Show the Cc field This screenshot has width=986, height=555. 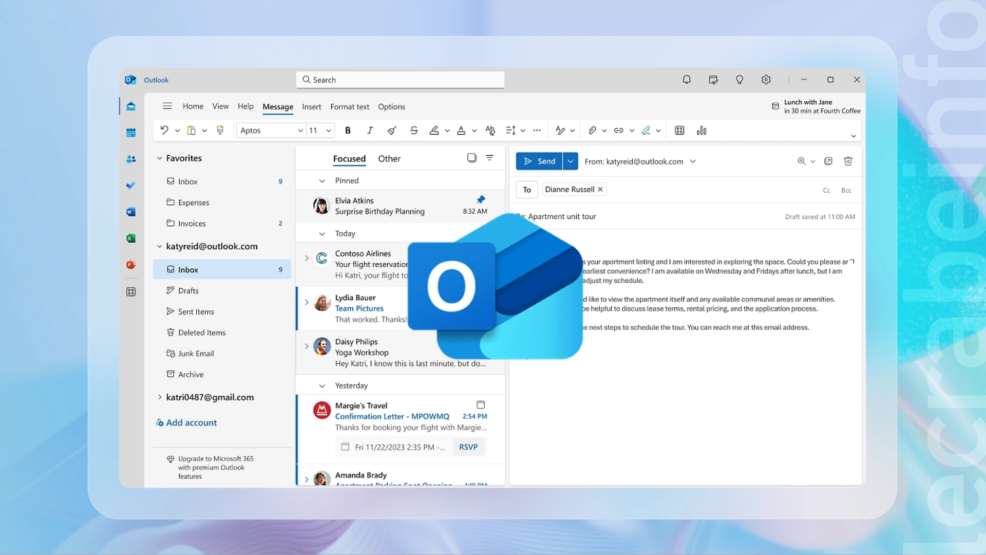click(x=827, y=191)
